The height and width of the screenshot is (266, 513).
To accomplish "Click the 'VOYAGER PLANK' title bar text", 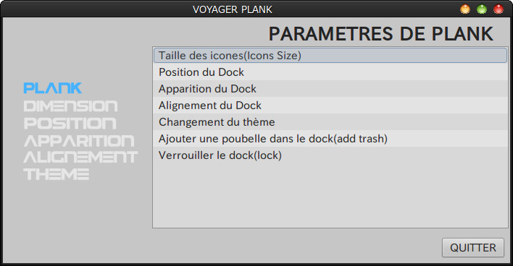I will [x=233, y=9].
